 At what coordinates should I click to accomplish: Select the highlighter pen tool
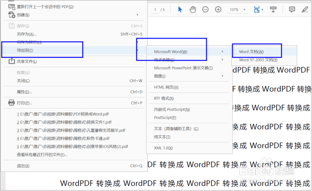coord(305,9)
